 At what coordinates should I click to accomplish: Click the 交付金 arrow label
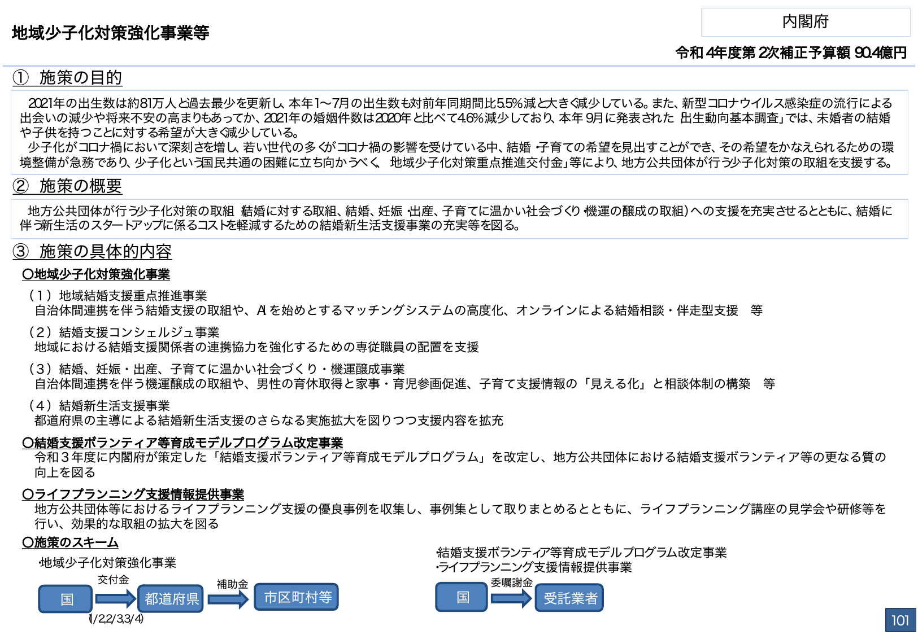point(114,579)
